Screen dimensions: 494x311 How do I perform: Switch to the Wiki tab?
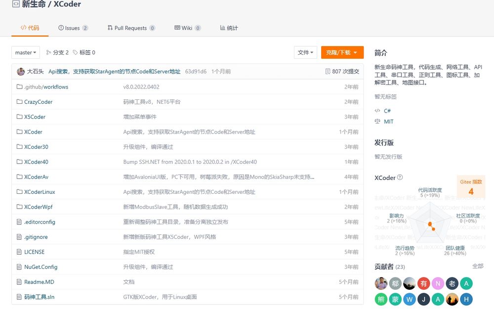point(187,28)
